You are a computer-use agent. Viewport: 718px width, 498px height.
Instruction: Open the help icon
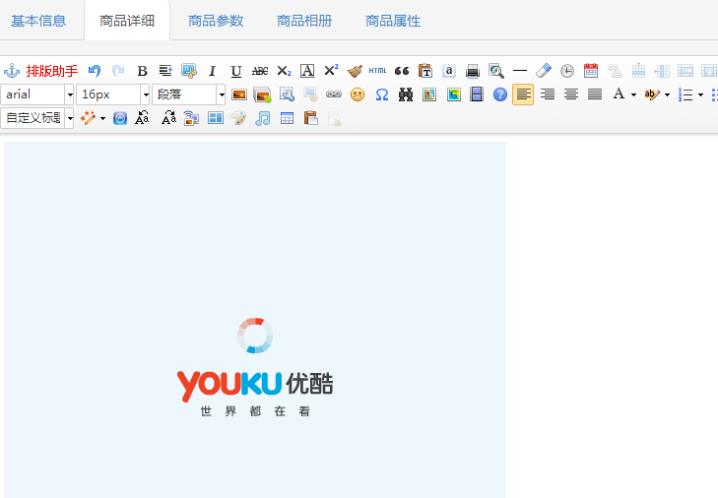(500, 94)
